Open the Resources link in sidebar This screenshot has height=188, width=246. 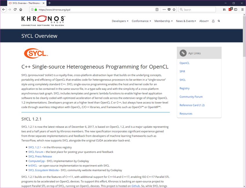(186, 114)
